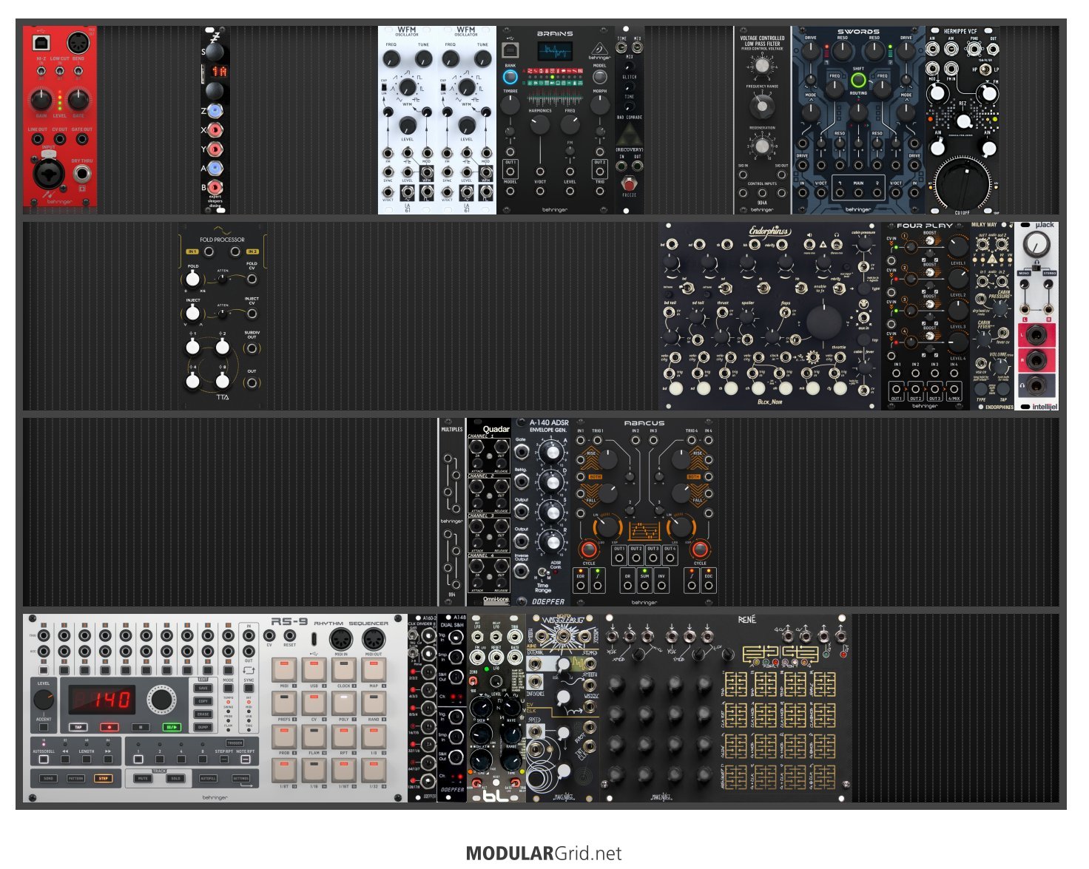Click the Regeneration knob on the 904A filter

pos(762,146)
